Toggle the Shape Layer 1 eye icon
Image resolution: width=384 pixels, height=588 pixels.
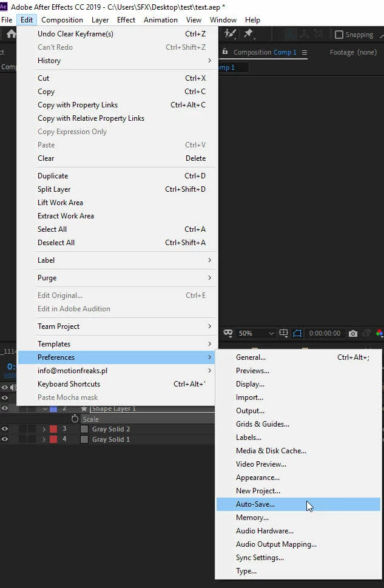pyautogui.click(x=4, y=408)
